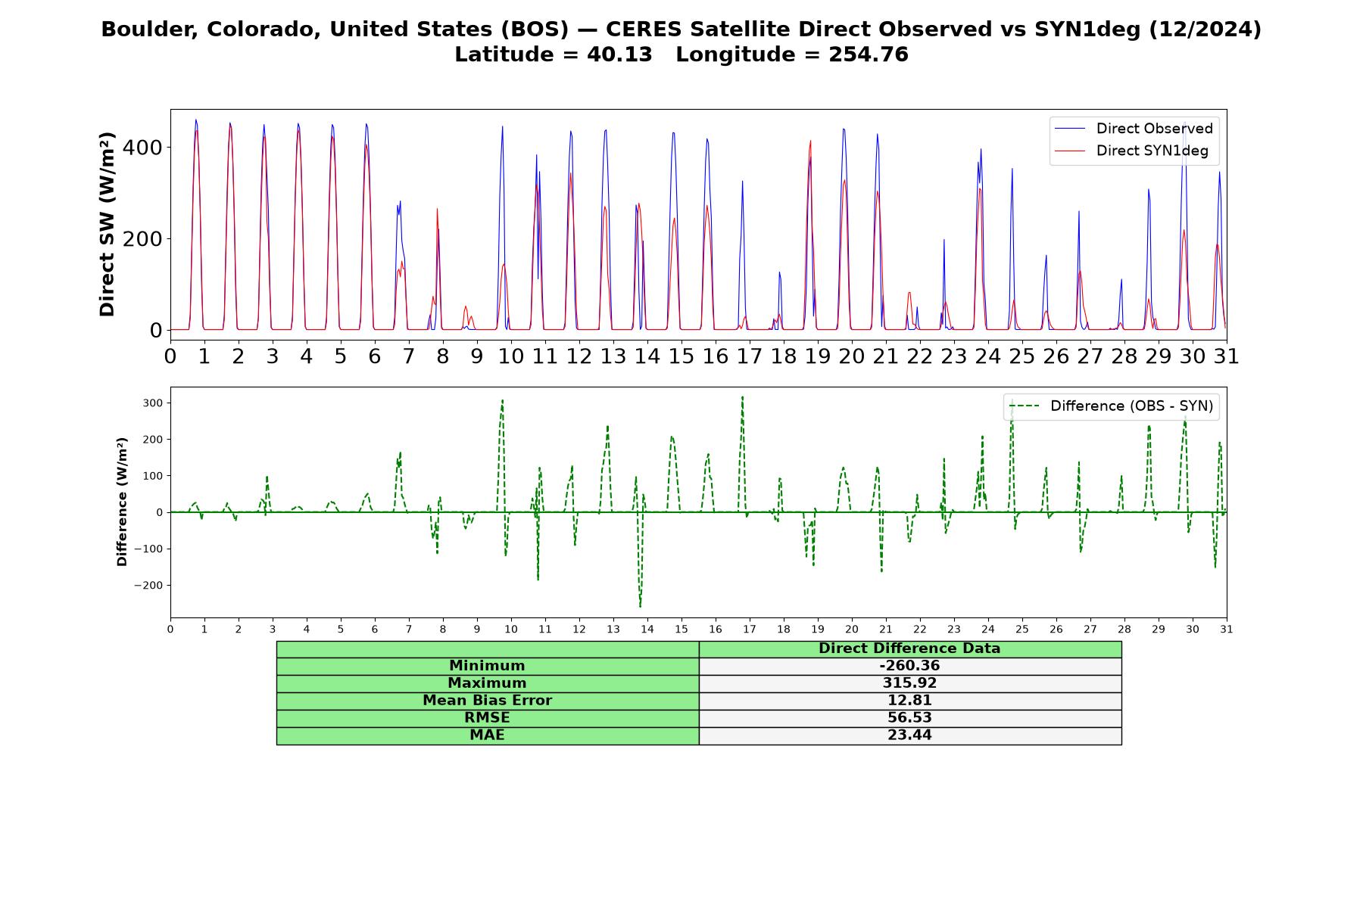
Task: Click the green dashed legend line sample
Action: tap(1024, 406)
